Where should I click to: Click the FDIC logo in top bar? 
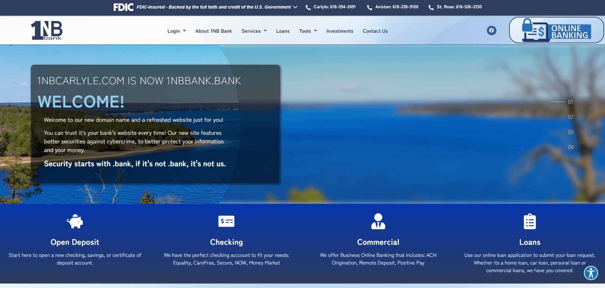123,7
